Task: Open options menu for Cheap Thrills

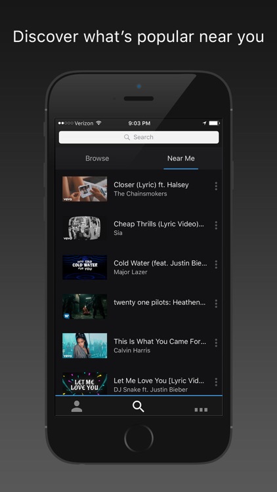Action: coord(216,225)
